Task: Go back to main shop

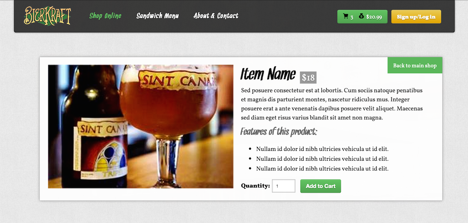Action: pyautogui.click(x=415, y=65)
